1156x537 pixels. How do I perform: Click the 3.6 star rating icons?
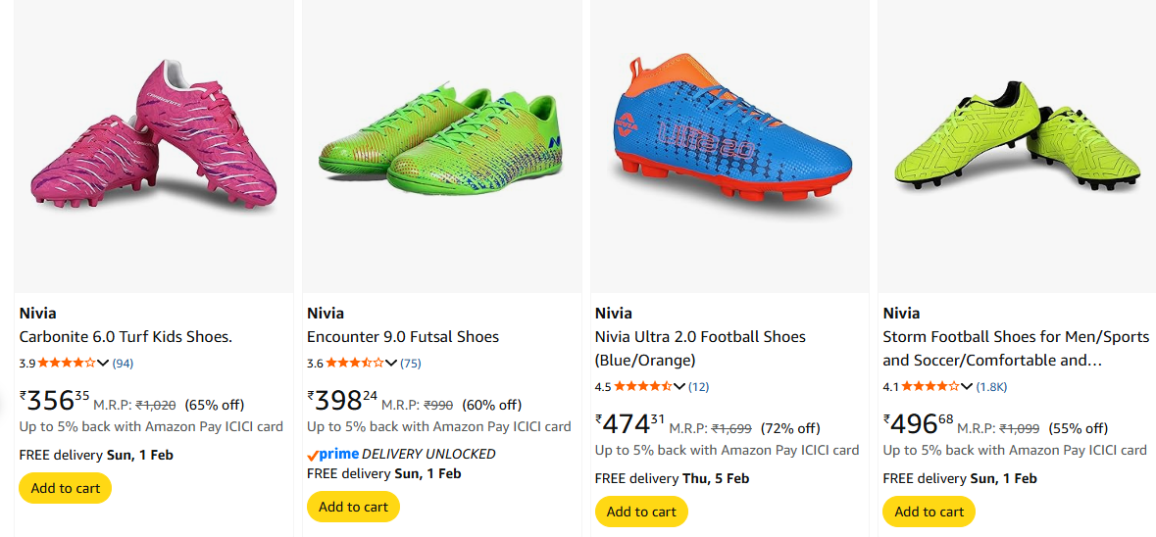tap(354, 363)
